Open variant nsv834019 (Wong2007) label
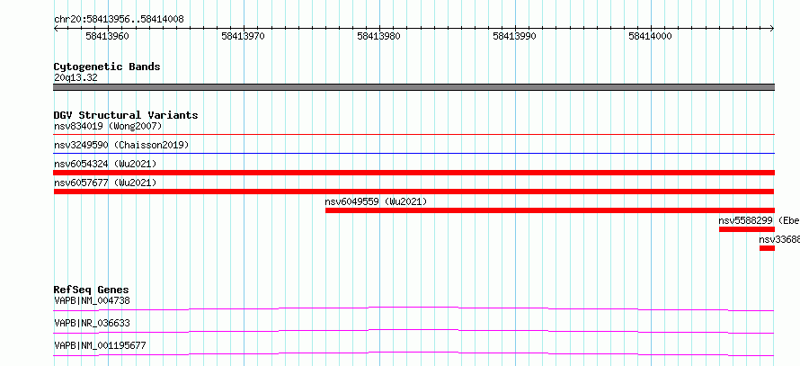800x366 pixels. [108, 126]
